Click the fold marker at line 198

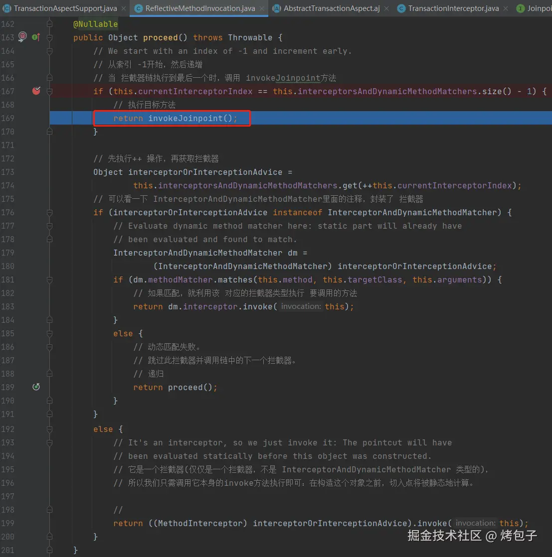coord(49,510)
